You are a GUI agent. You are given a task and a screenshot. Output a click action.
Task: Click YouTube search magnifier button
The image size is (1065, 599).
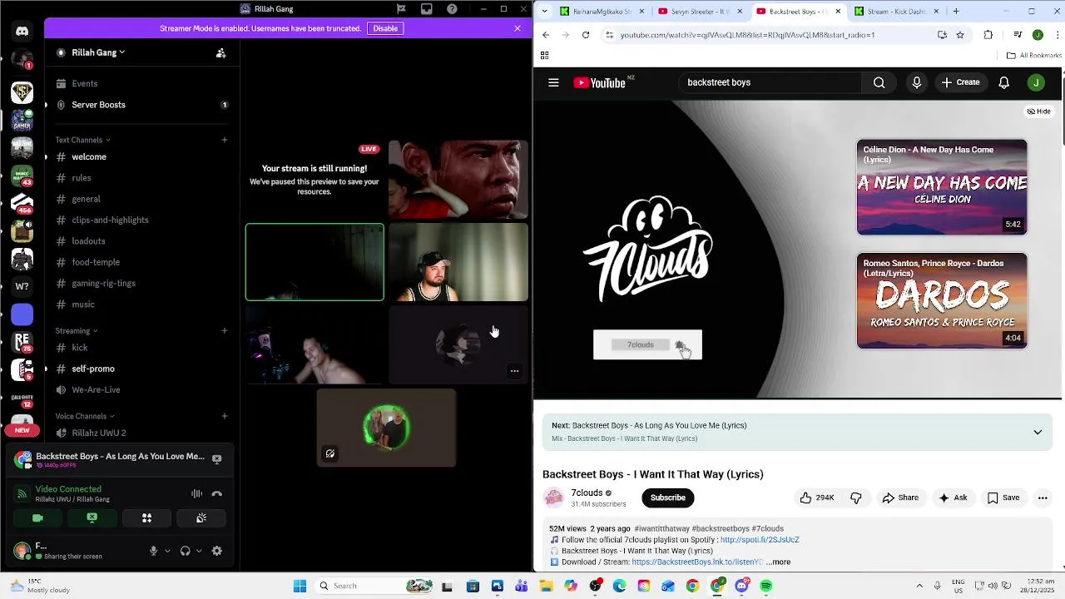(879, 82)
